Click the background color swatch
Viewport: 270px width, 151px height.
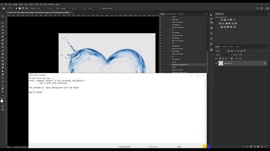point(3,102)
